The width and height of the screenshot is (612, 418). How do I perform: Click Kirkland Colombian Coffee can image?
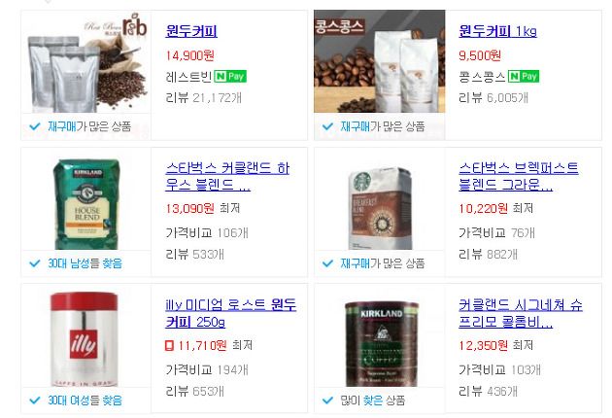[x=382, y=344]
